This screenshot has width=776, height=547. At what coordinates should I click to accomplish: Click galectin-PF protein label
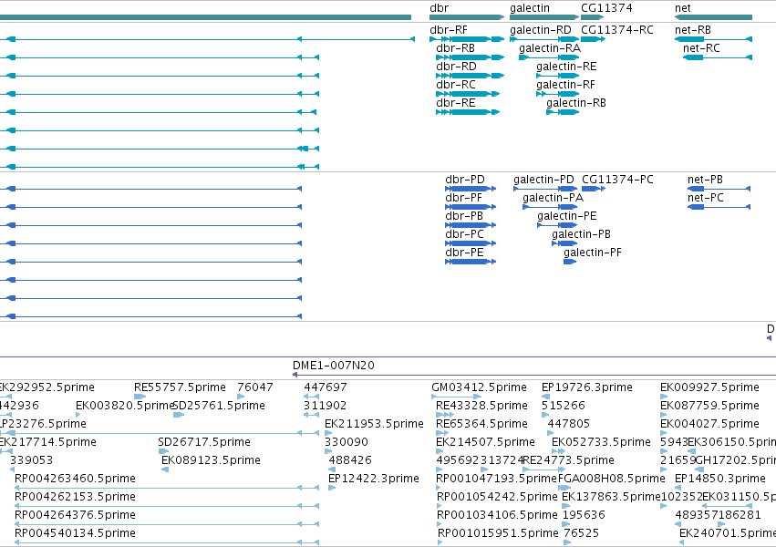coord(593,253)
